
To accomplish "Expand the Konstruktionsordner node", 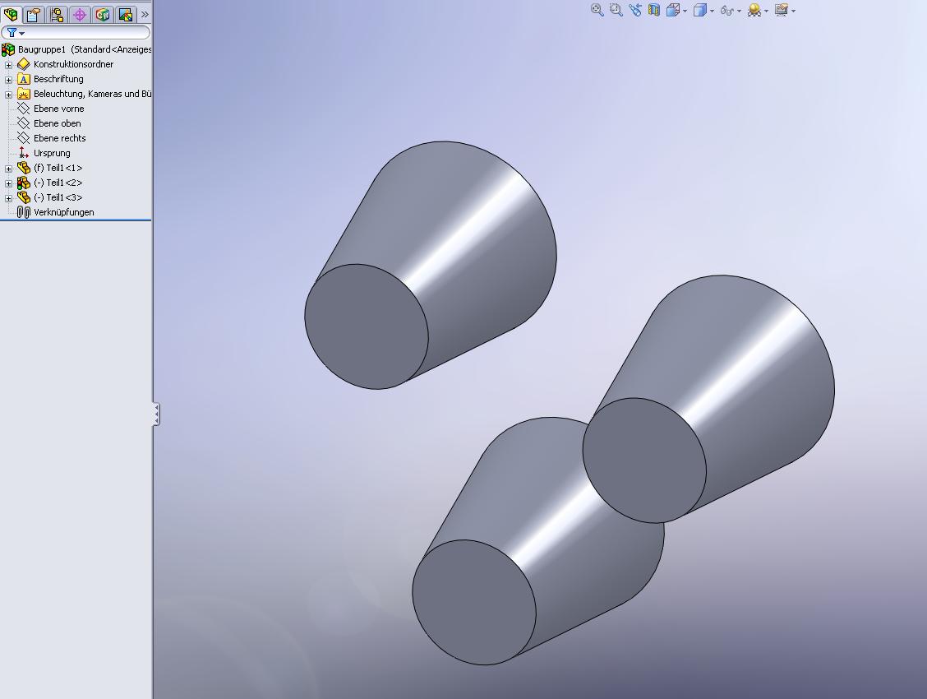I will pos(8,65).
